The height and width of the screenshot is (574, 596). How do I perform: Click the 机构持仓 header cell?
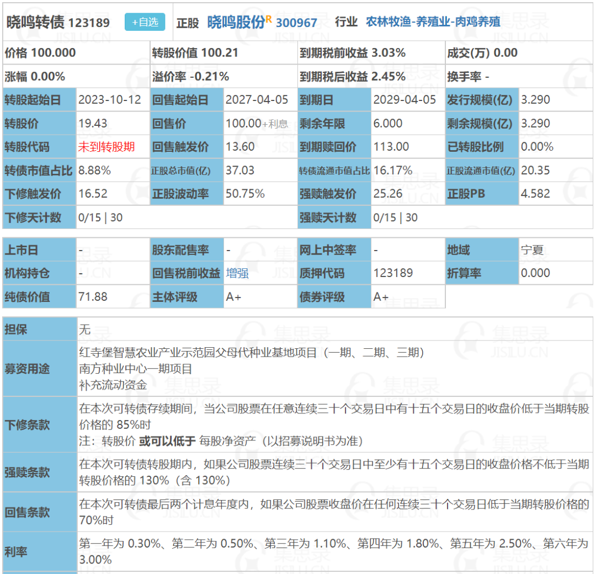pos(40,273)
